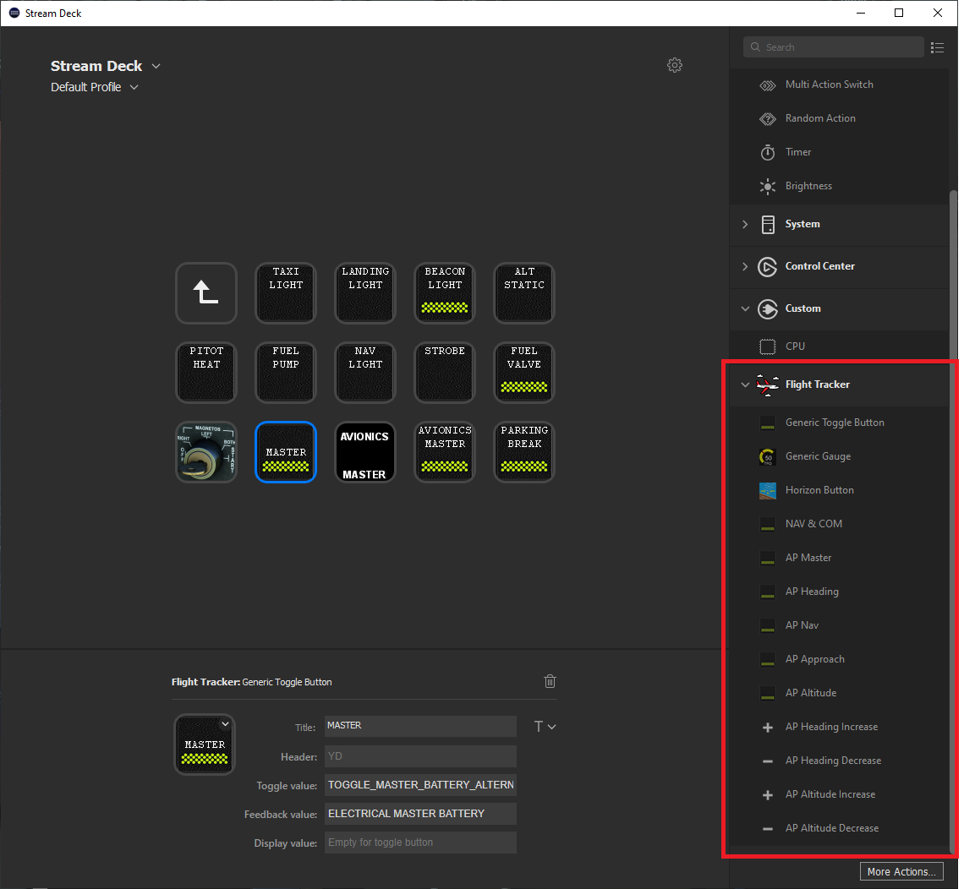Click the Title input field
The height and width of the screenshot is (889, 964).
tap(420, 726)
